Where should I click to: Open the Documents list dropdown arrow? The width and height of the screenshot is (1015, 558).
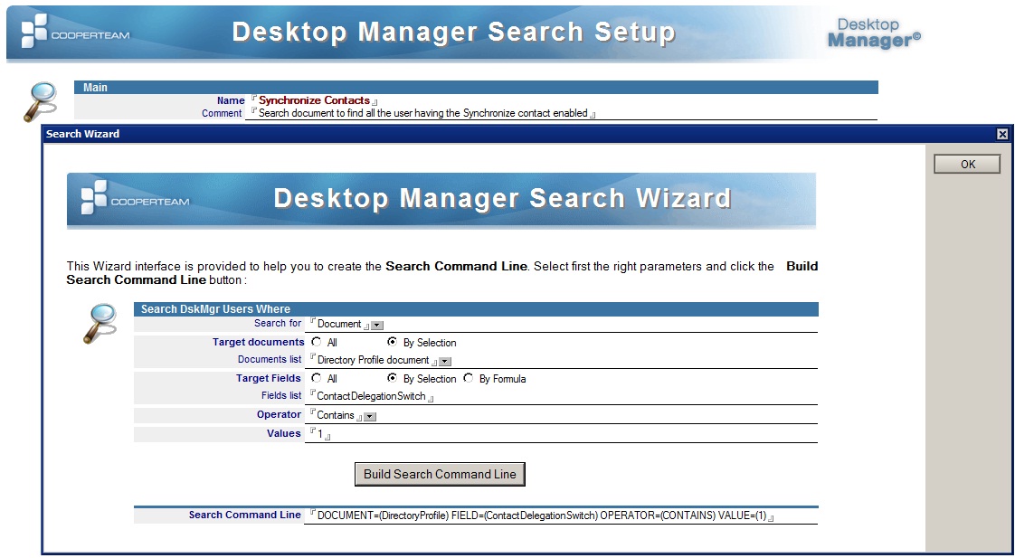pos(445,362)
